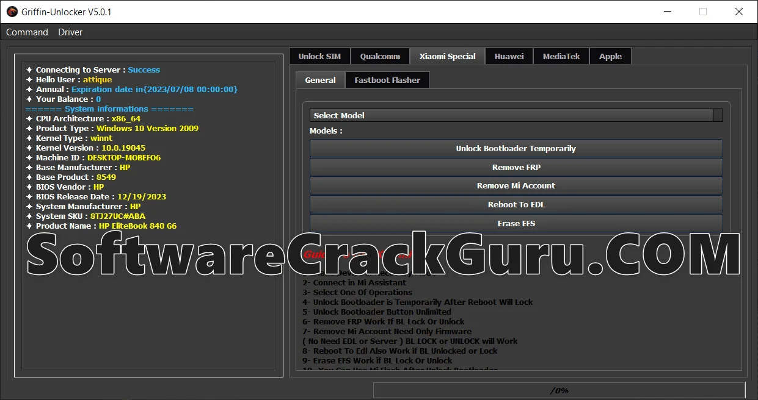
Task: Click 'BIOS Release Date : 12/19/2023' line
Action: (96, 197)
